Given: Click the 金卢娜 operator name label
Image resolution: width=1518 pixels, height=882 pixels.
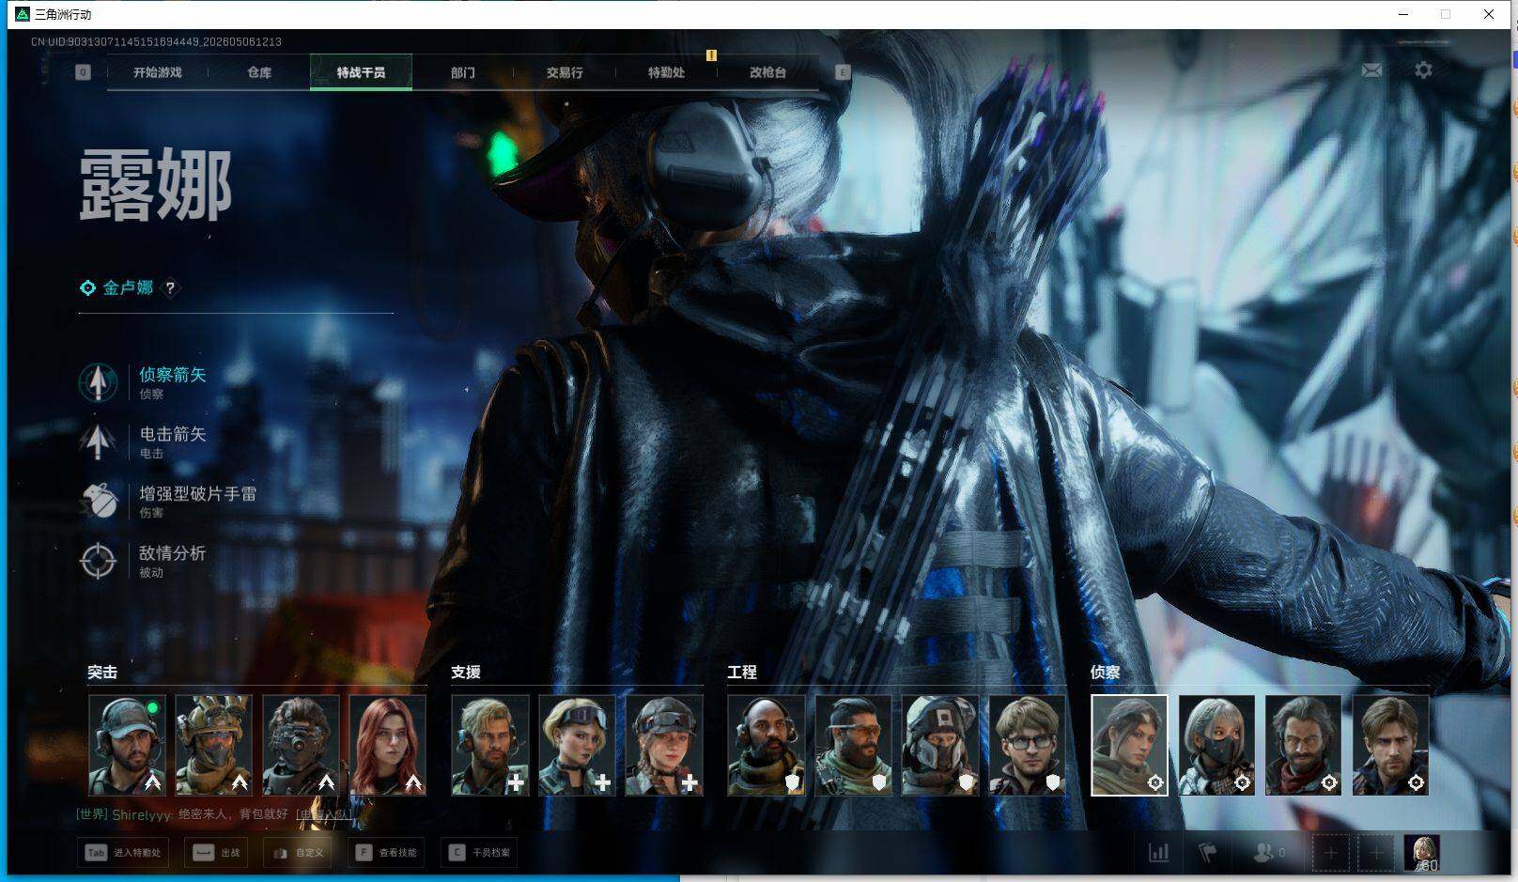Looking at the screenshot, I should [x=128, y=287].
